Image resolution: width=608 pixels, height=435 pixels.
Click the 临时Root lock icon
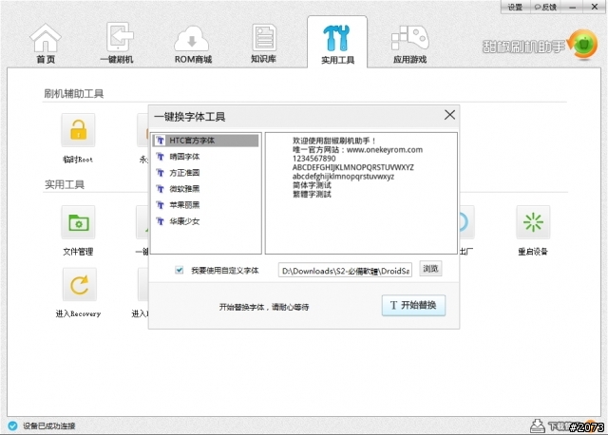(78, 130)
